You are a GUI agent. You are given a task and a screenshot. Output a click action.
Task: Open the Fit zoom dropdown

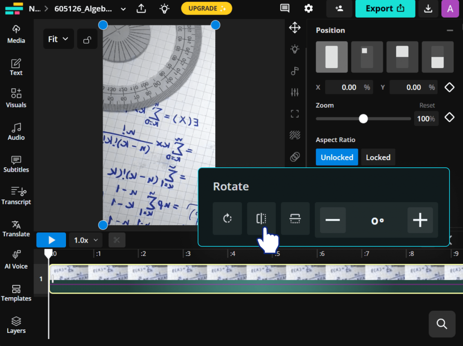(58, 39)
